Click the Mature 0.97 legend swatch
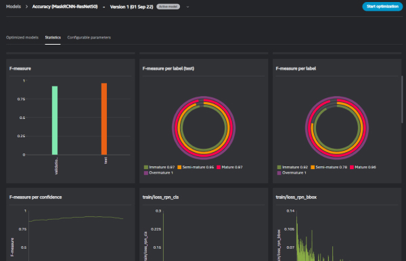The image size is (406, 261). (219, 167)
